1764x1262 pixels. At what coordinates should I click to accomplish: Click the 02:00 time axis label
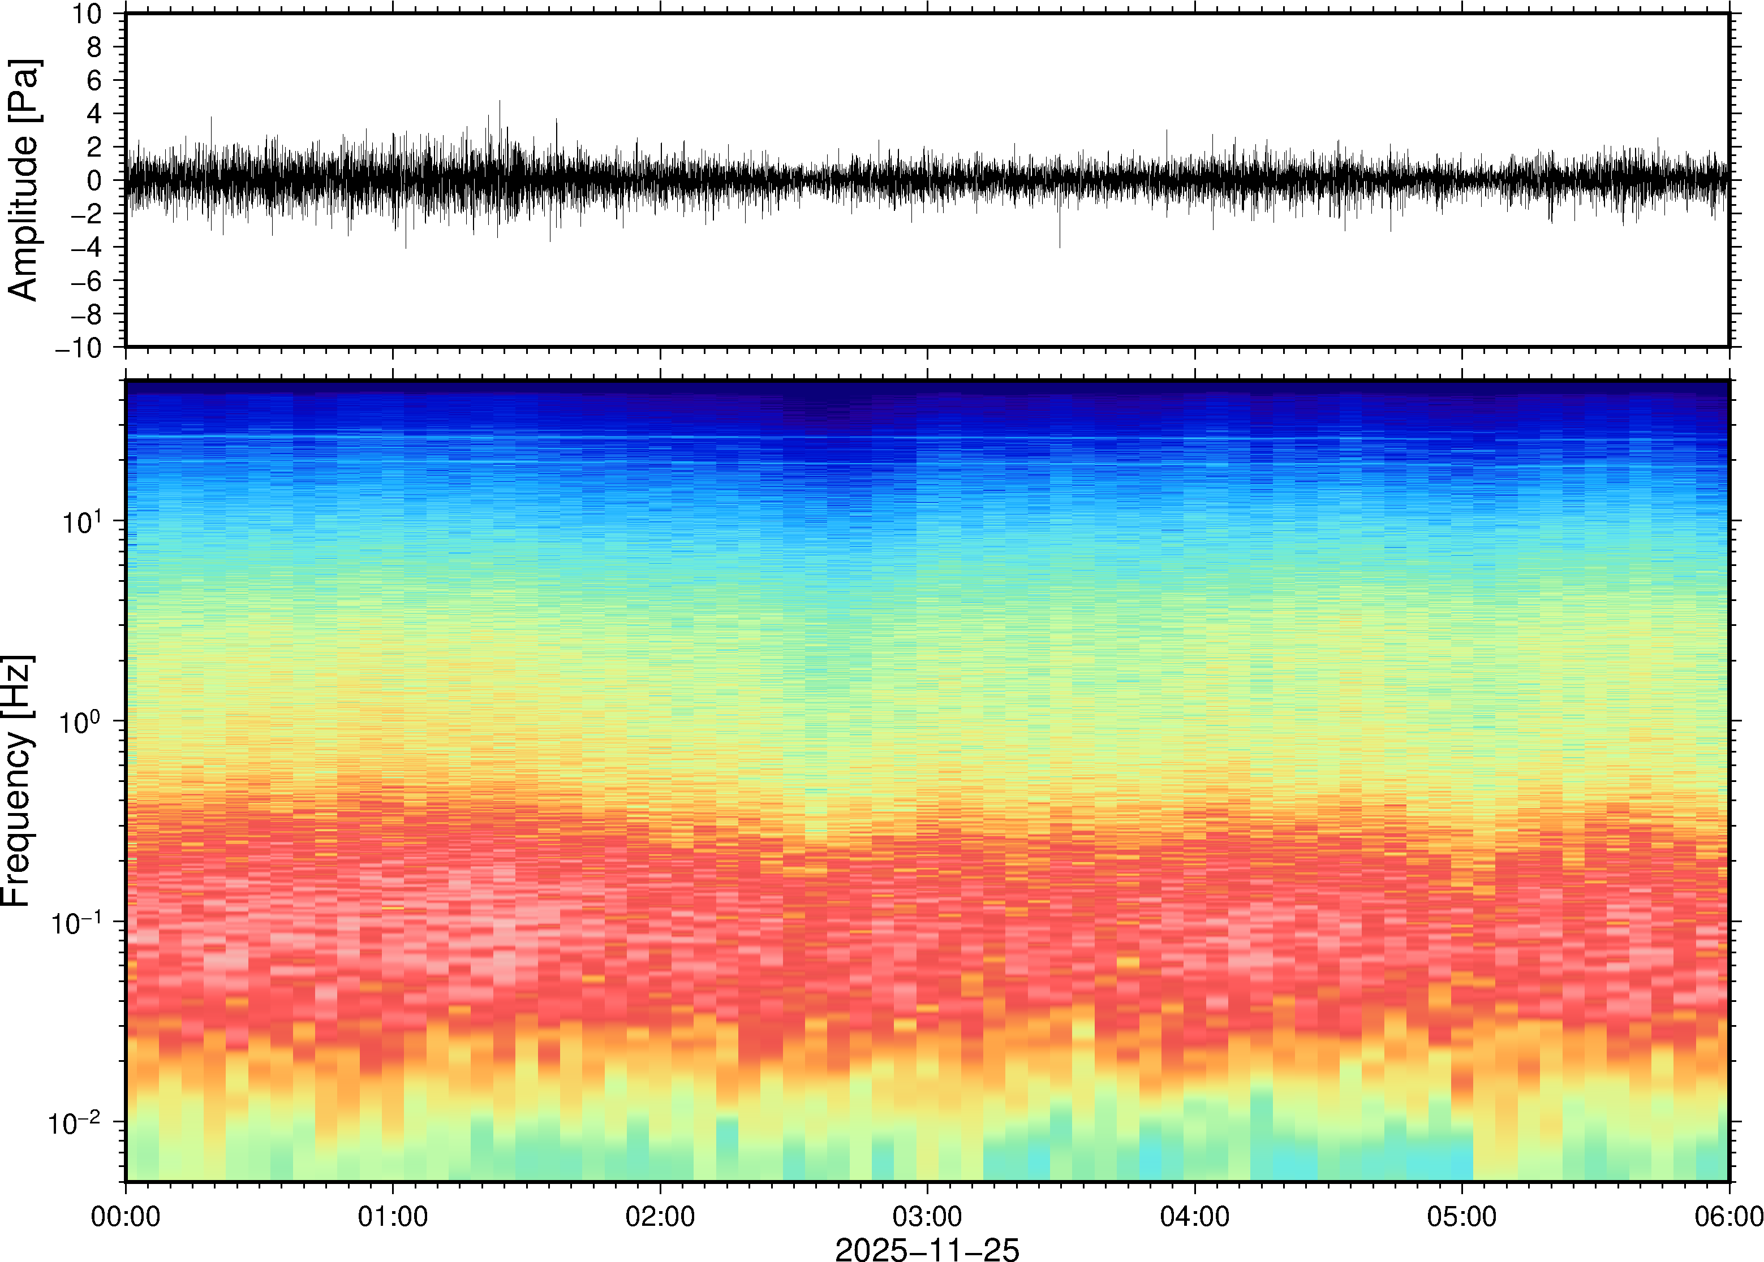[660, 1216]
